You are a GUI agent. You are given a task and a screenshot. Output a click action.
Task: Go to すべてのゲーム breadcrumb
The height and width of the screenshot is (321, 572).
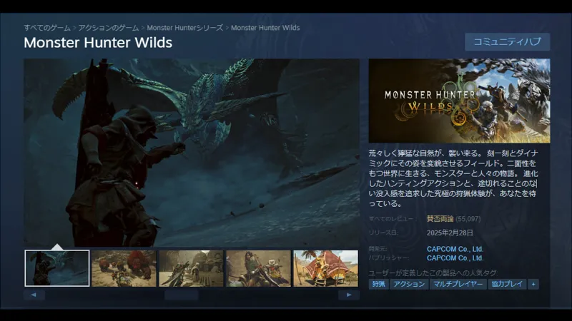(46, 28)
